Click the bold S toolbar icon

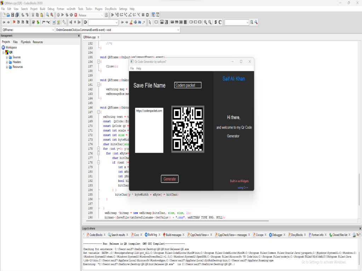[x=216, y=22]
